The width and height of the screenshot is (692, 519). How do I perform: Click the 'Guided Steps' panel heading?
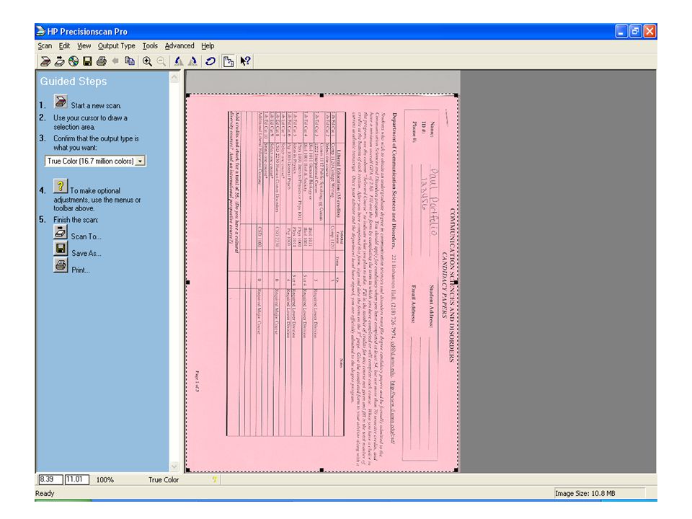[x=74, y=81]
